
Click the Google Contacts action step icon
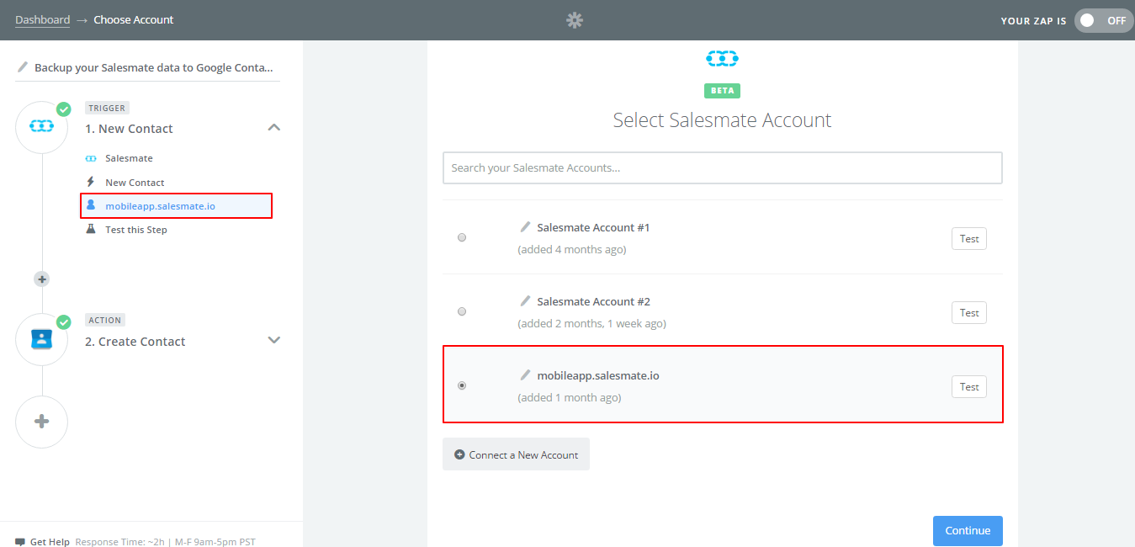pyautogui.click(x=41, y=339)
